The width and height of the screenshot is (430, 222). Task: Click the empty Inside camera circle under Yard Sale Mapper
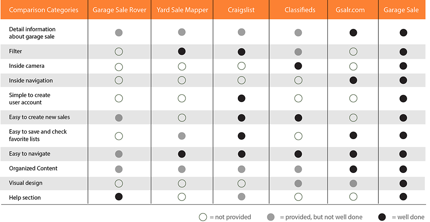point(182,66)
